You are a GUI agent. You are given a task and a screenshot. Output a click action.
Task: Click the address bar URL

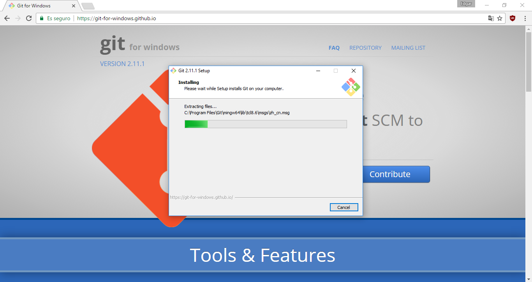coord(116,18)
